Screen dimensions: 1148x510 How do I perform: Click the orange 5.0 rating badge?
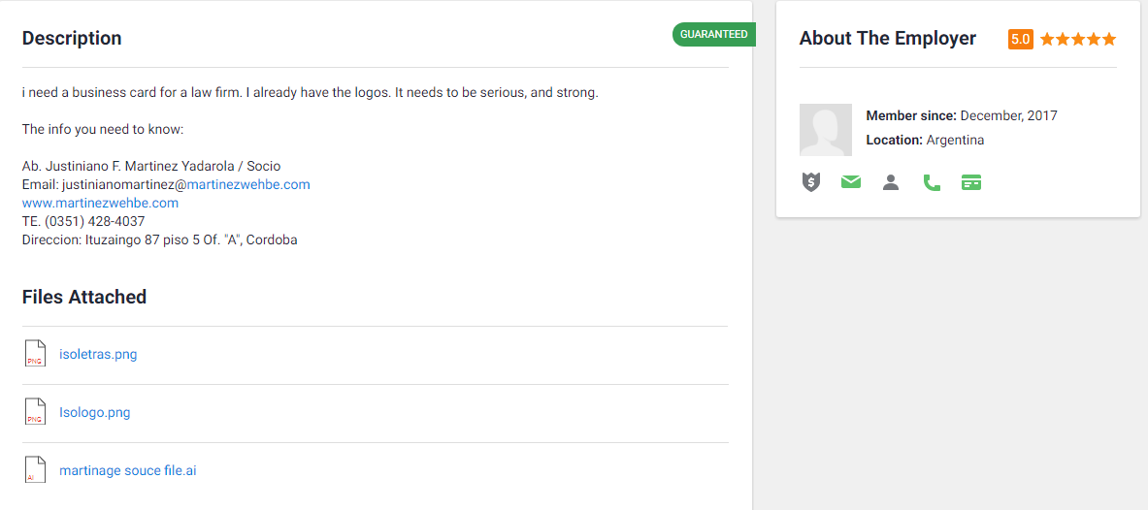[1020, 40]
